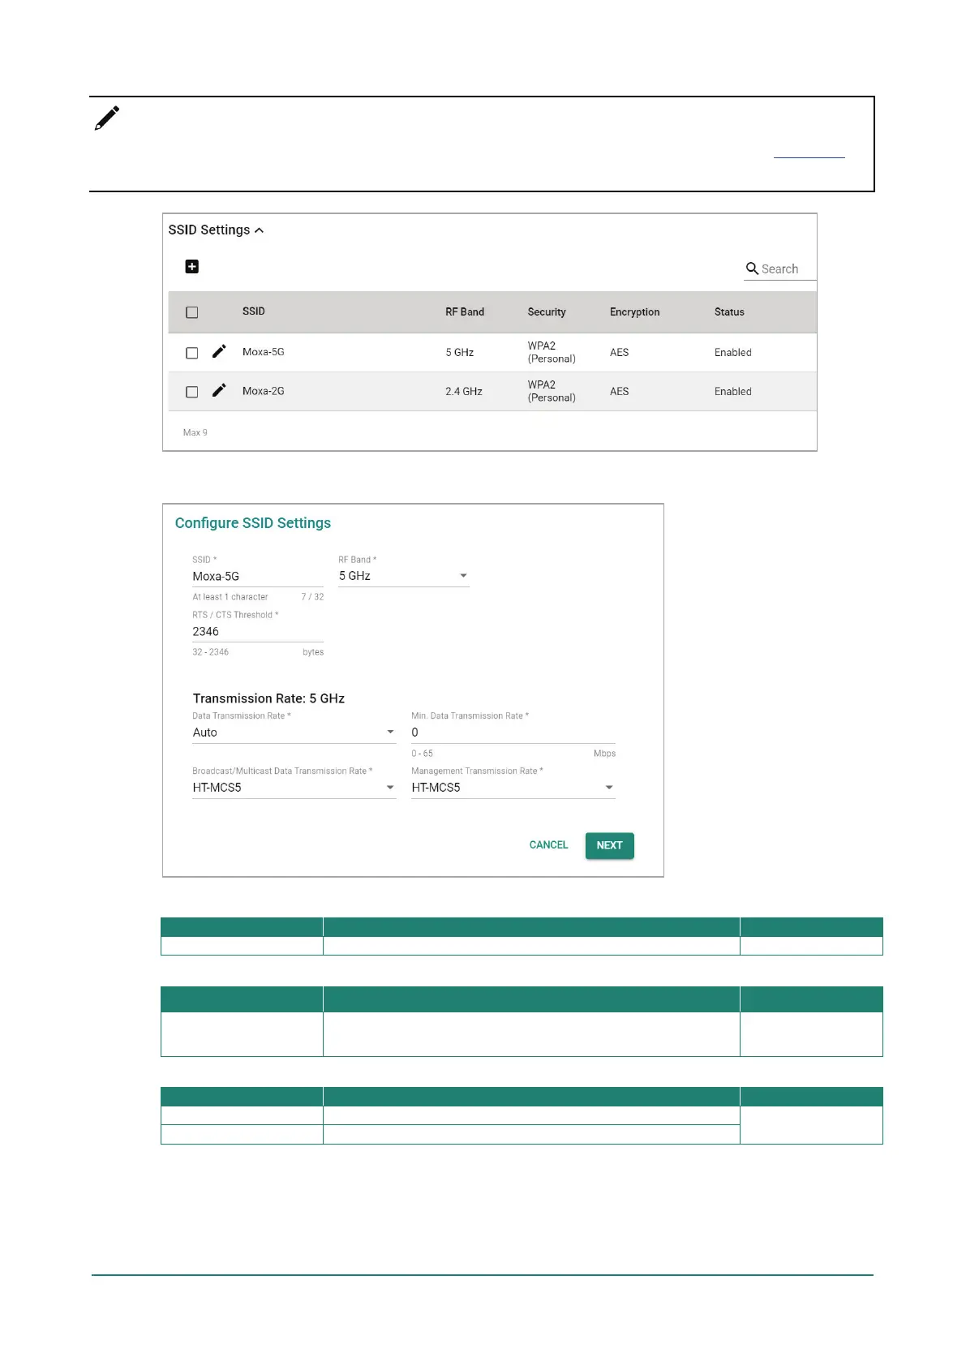
Task: Click the note pencil icon at top
Action: tap(107, 118)
